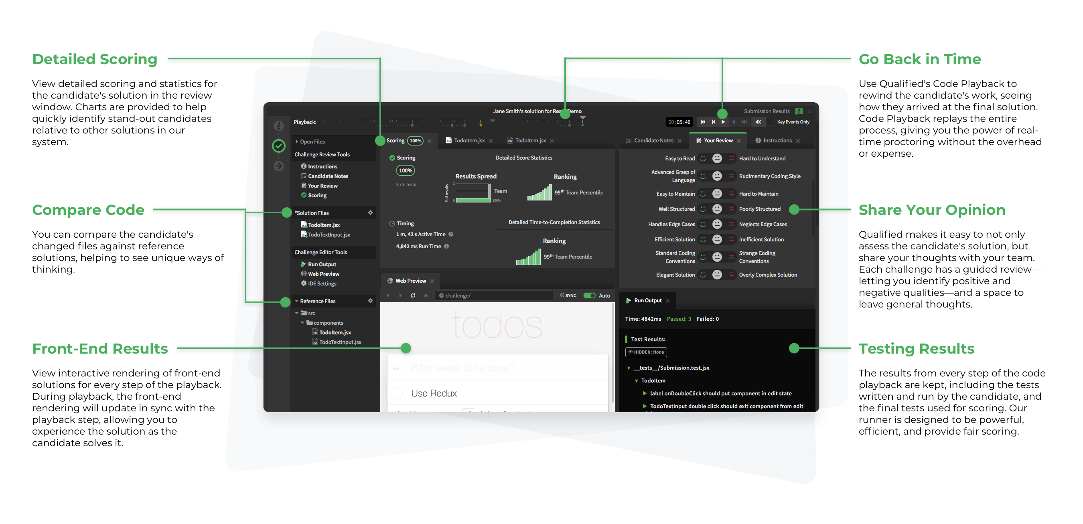Jump to first playback event
The image size is (1083, 524).
click(703, 122)
